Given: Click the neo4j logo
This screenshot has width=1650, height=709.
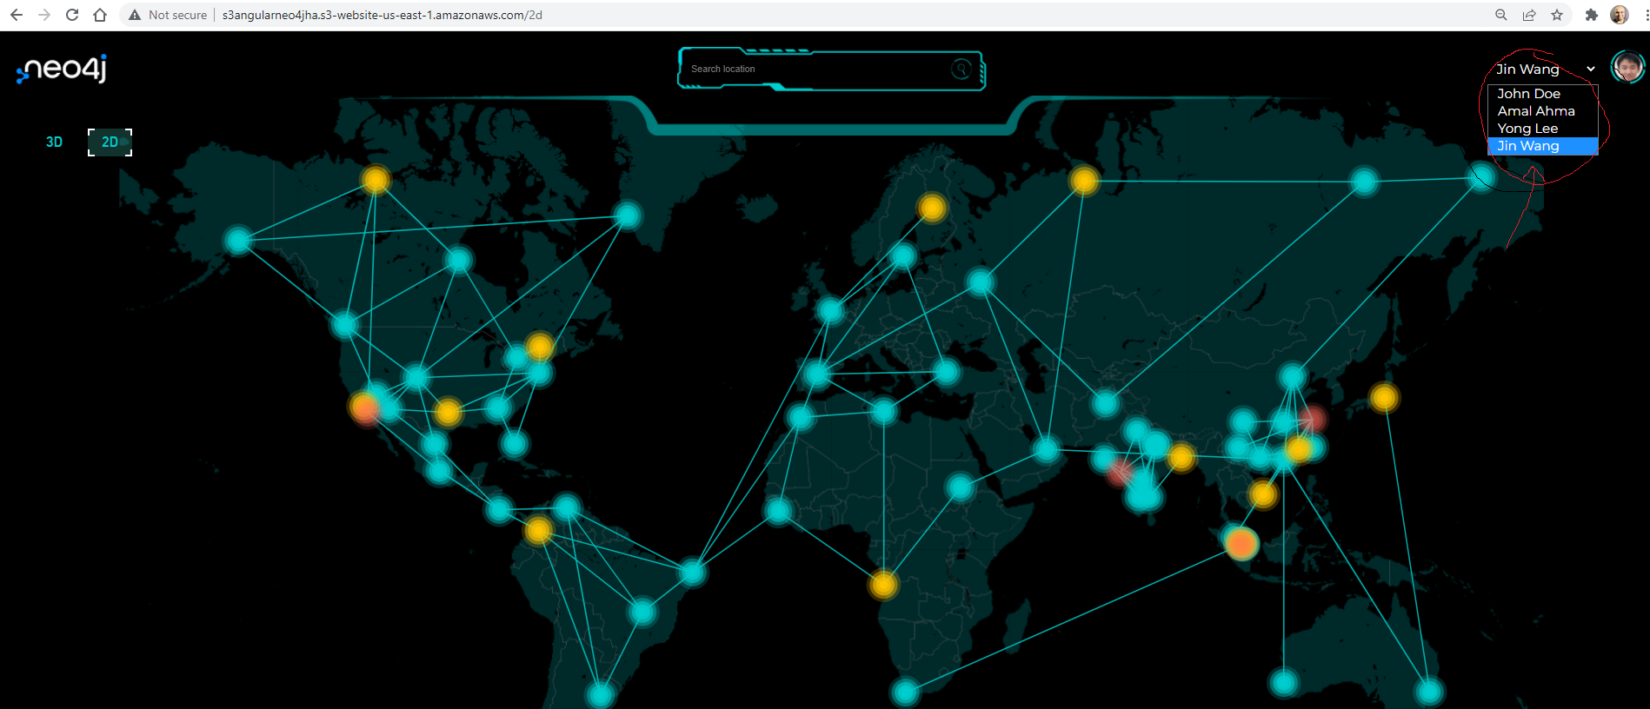Looking at the screenshot, I should pos(62,69).
